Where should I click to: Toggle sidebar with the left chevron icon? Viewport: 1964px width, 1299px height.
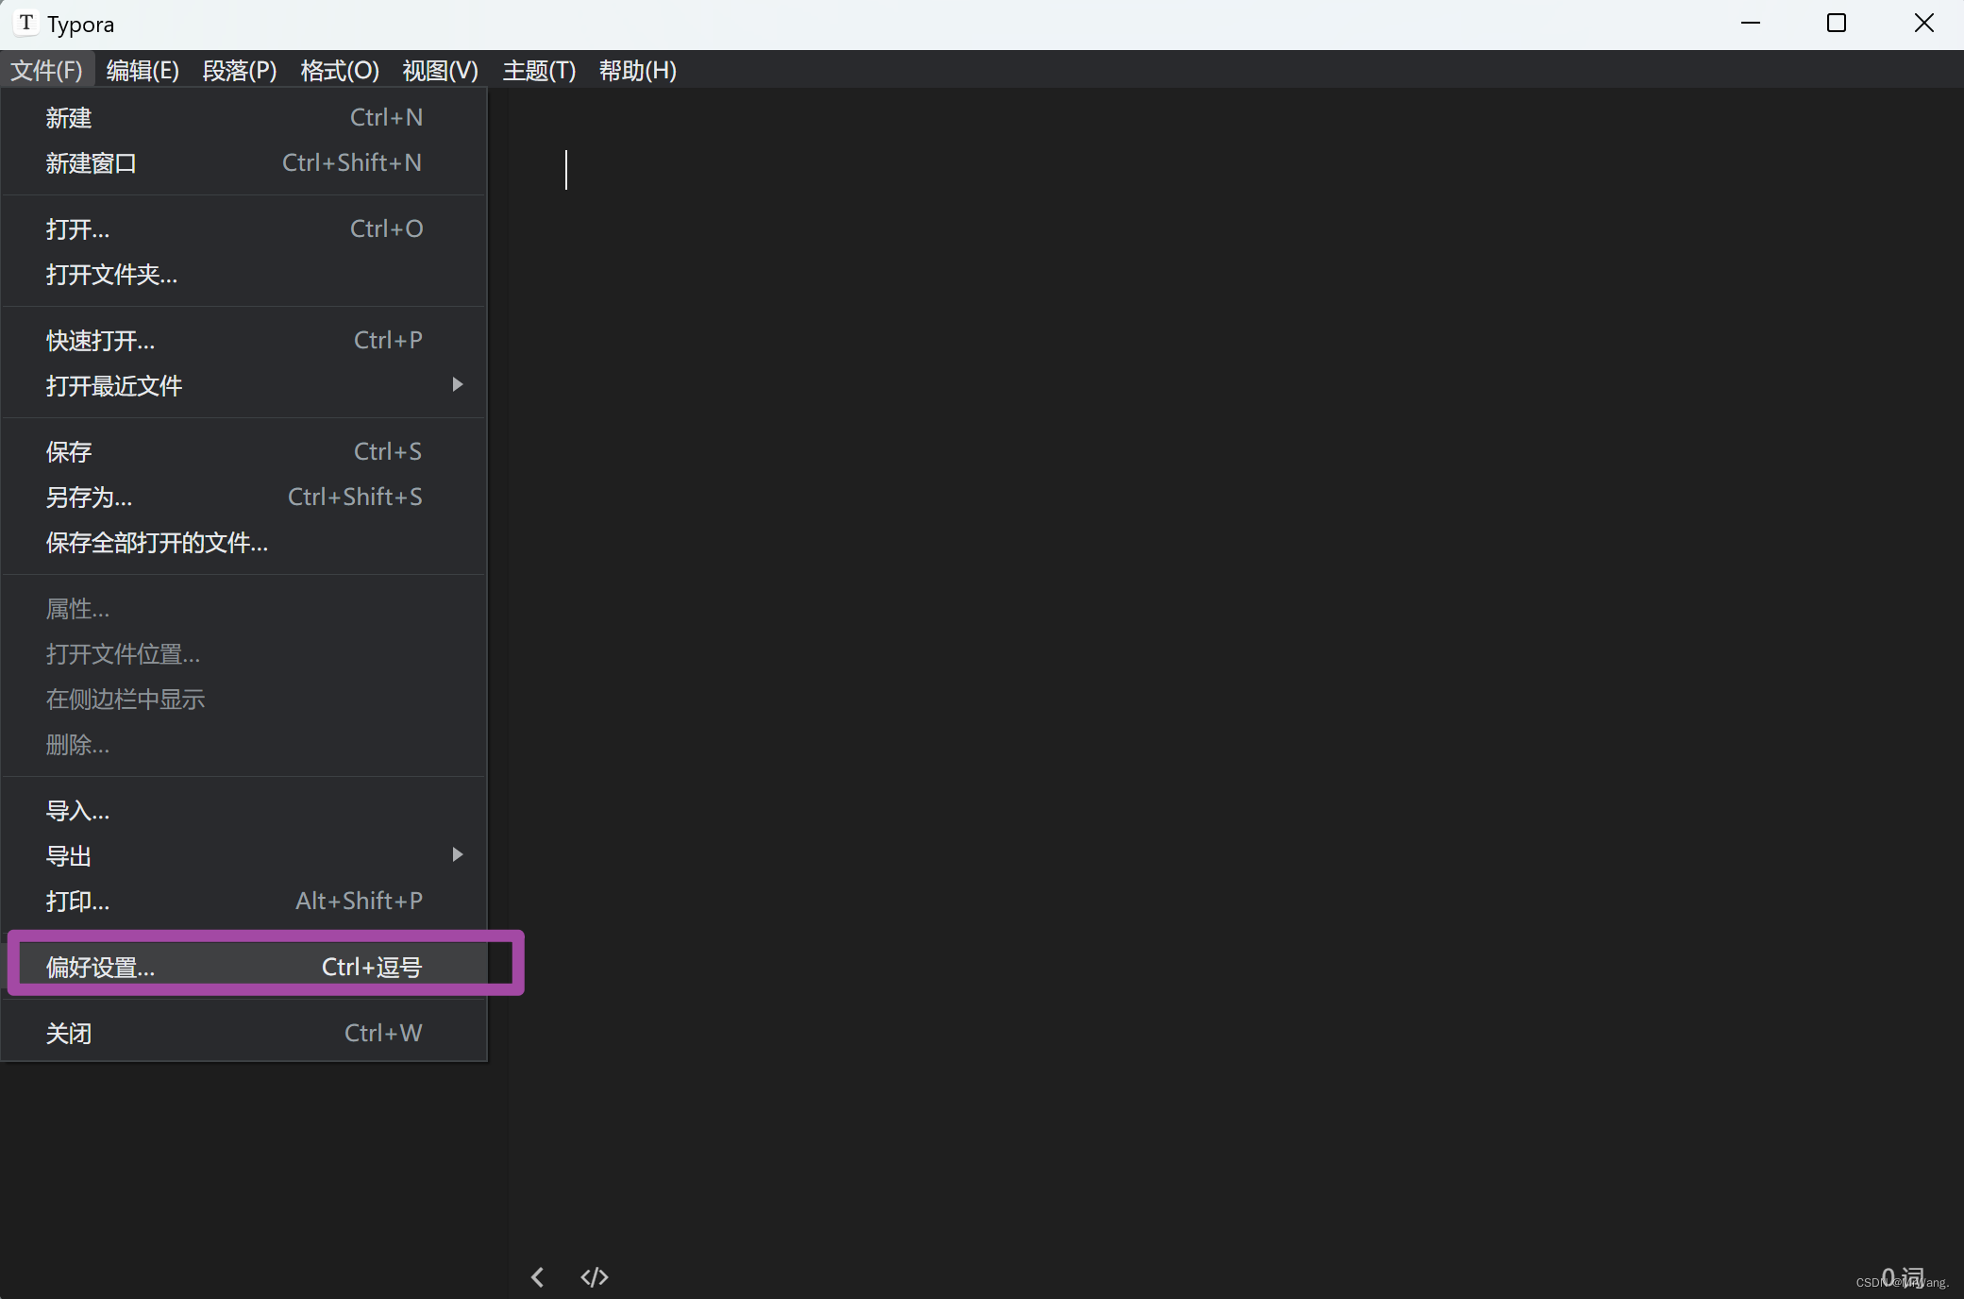coord(537,1277)
